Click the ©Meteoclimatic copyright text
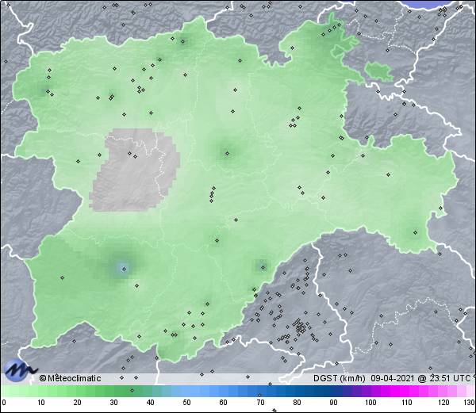Screen dimensions: 476x413 70,378
